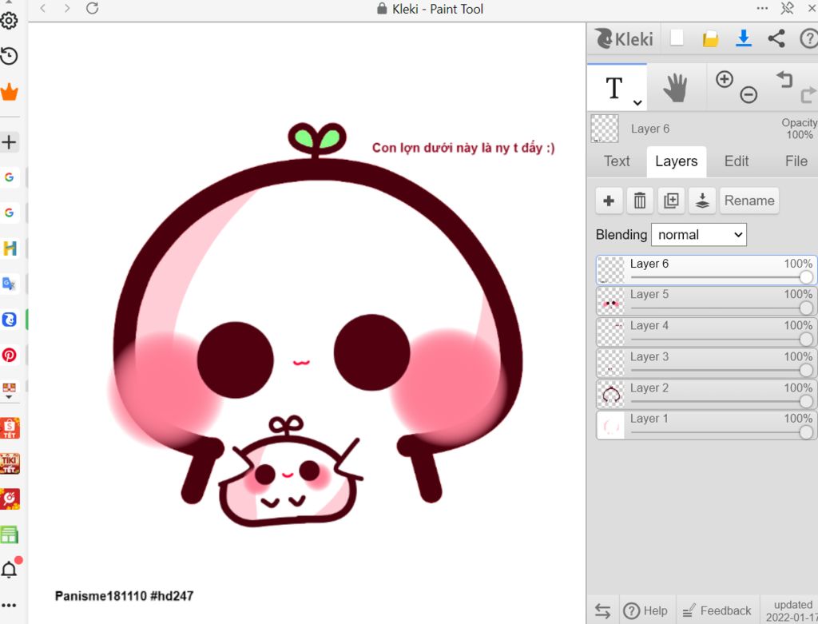Click the Layer 5 opacity slider handle

pyautogui.click(x=806, y=308)
